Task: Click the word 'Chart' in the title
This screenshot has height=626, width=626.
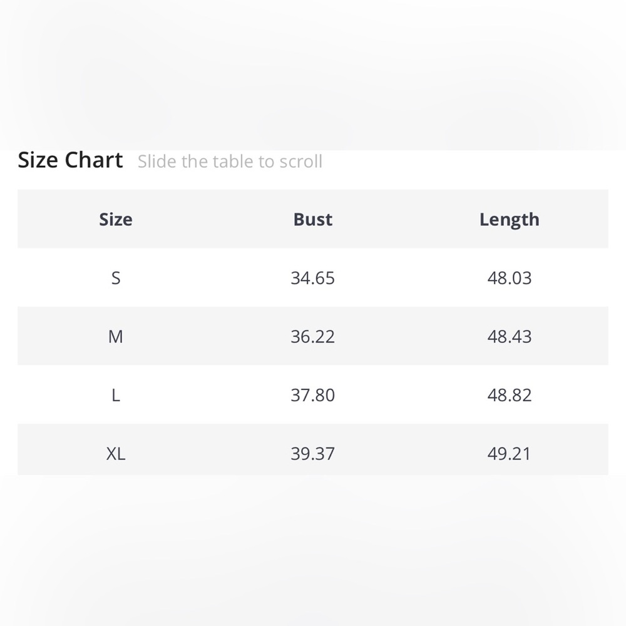Action: (94, 160)
